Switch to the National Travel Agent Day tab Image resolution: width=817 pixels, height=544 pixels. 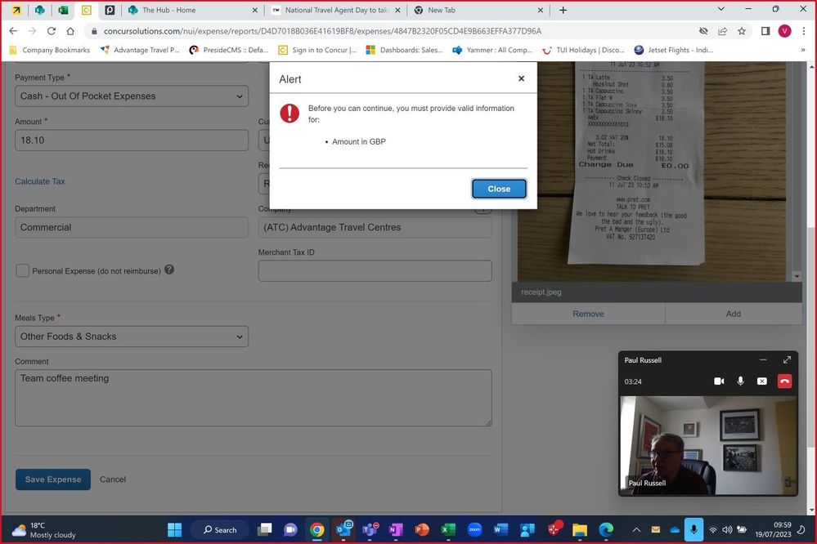pyautogui.click(x=336, y=10)
